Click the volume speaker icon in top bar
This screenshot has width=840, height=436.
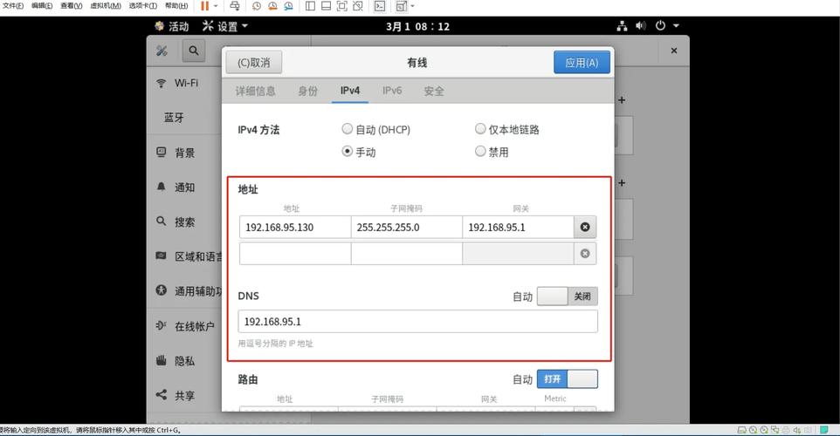point(641,25)
